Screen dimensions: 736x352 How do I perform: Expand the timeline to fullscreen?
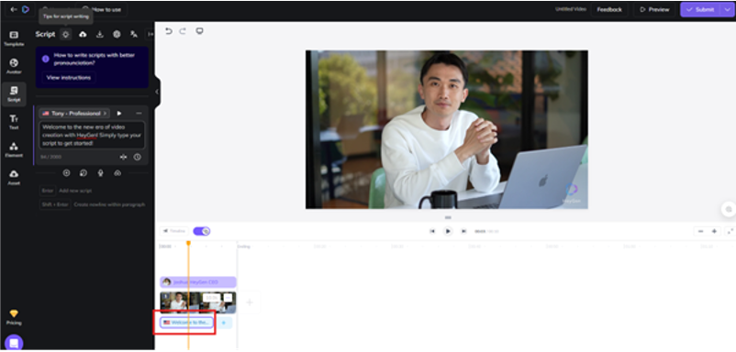tap(730, 231)
